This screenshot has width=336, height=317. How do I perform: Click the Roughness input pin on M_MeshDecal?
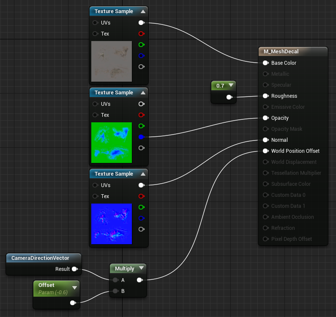pos(266,96)
